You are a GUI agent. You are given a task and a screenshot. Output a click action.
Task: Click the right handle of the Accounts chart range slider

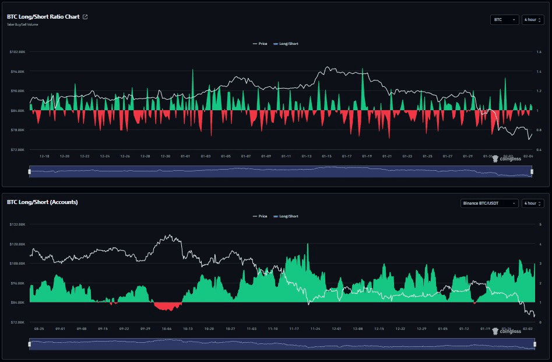point(532,344)
